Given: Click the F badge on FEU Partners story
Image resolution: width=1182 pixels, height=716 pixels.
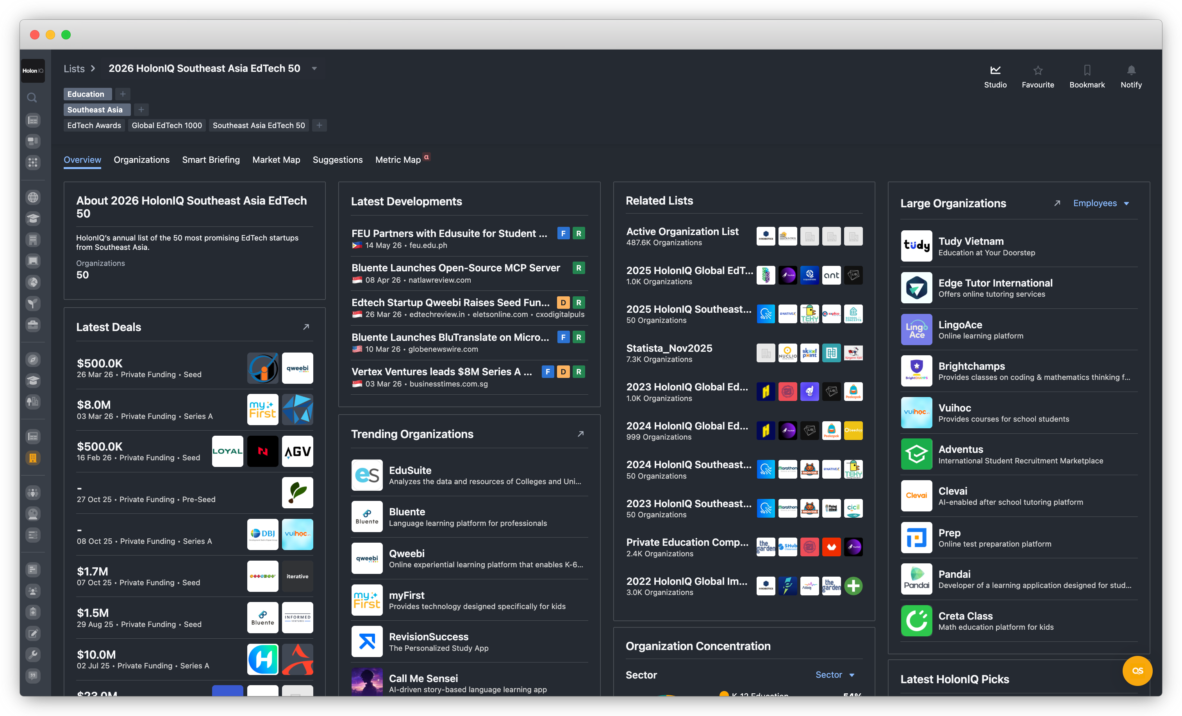Looking at the screenshot, I should click(x=563, y=233).
